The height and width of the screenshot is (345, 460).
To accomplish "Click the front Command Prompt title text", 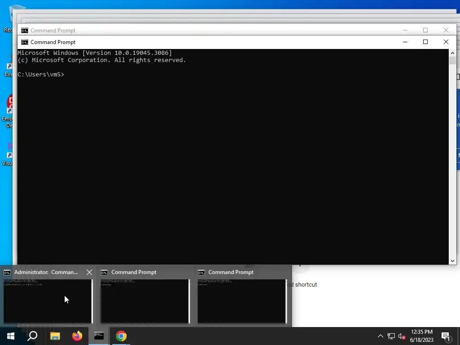I will point(53,42).
